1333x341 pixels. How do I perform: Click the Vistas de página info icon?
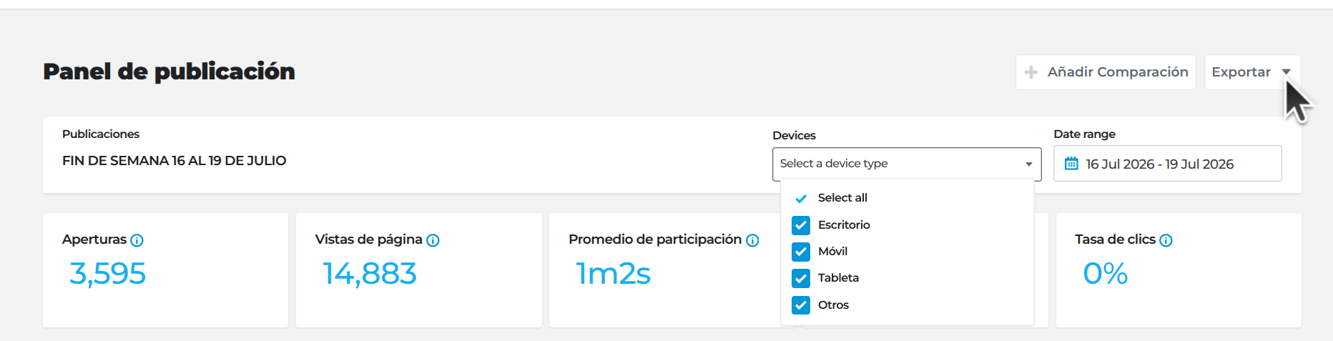(433, 240)
